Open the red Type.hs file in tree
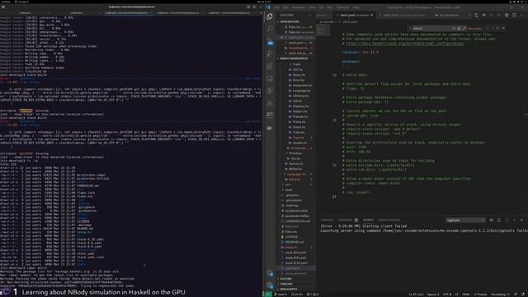This screenshot has width=528, height=297. pos(299,138)
